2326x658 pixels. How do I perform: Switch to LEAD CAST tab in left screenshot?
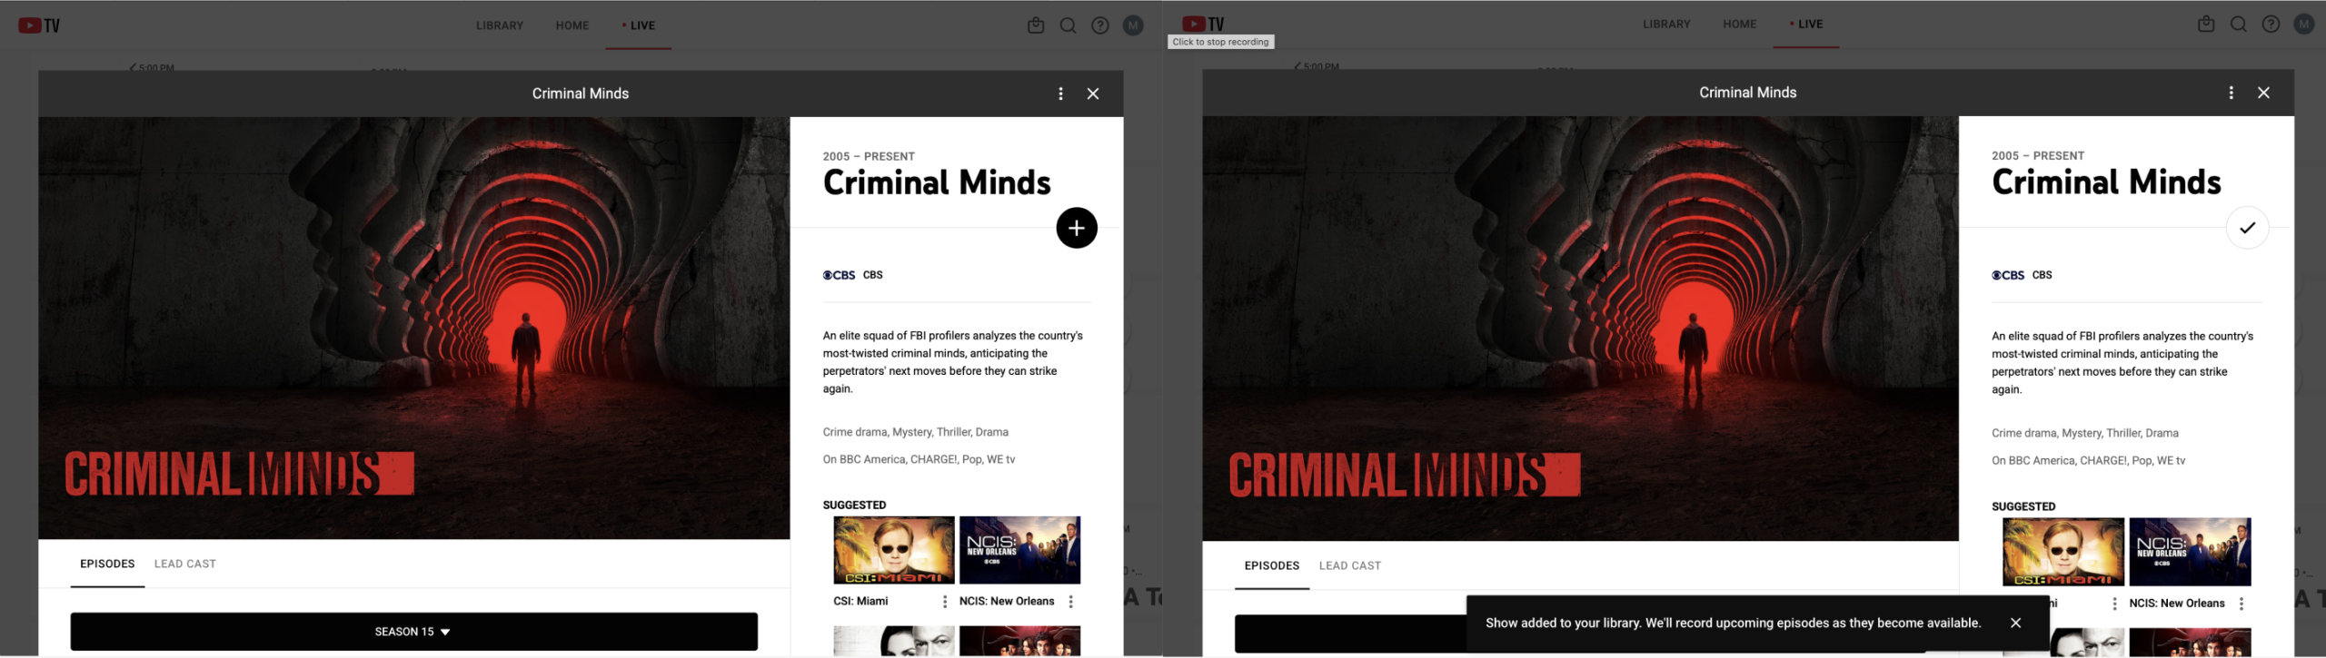coord(185,564)
